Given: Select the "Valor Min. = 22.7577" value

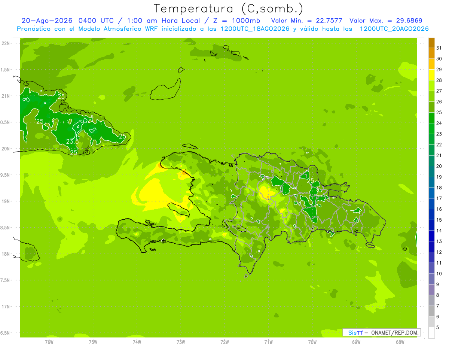Looking at the screenshot, I should (x=306, y=21).
